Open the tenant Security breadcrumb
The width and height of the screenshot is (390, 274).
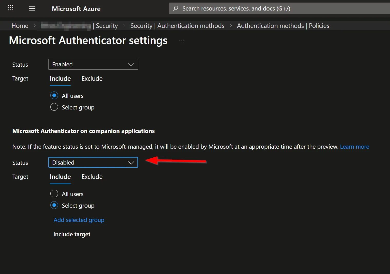click(x=79, y=26)
